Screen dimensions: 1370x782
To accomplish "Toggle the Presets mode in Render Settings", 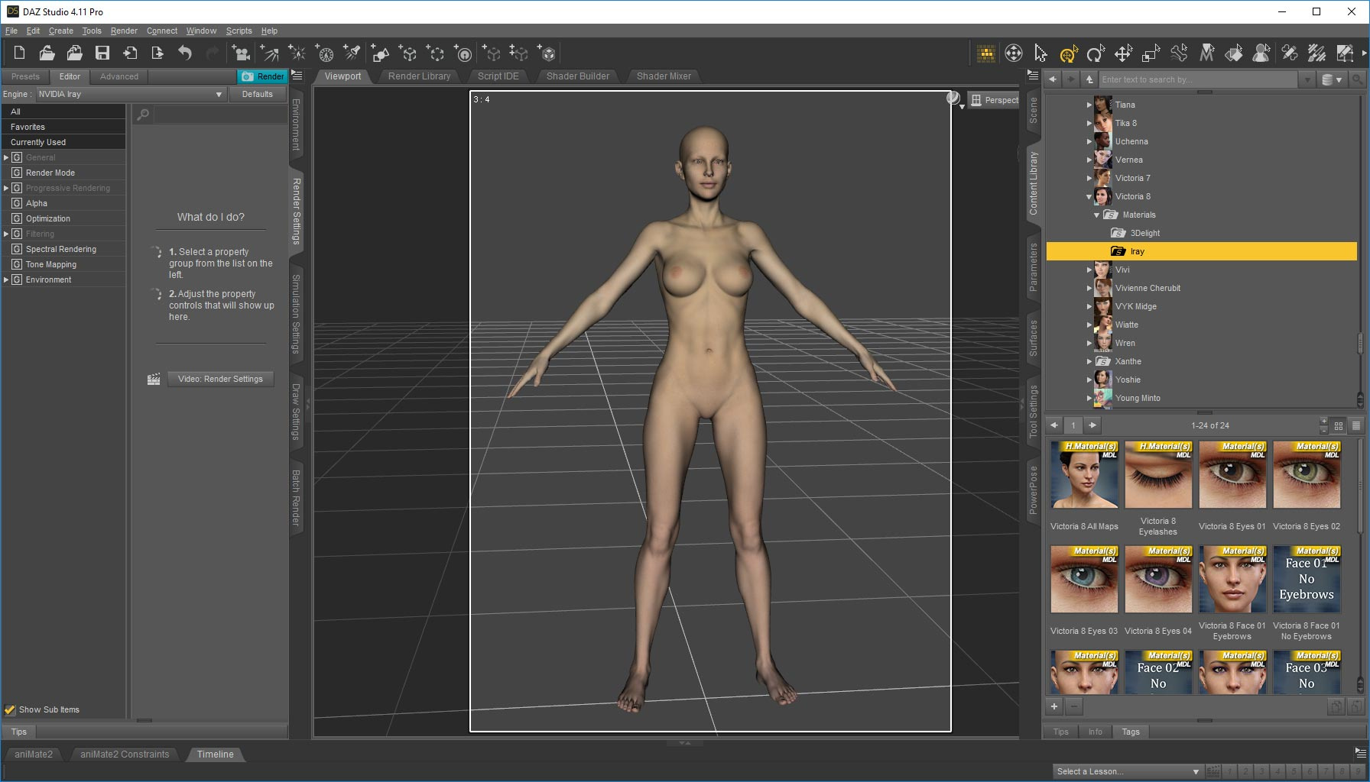I will [x=25, y=76].
